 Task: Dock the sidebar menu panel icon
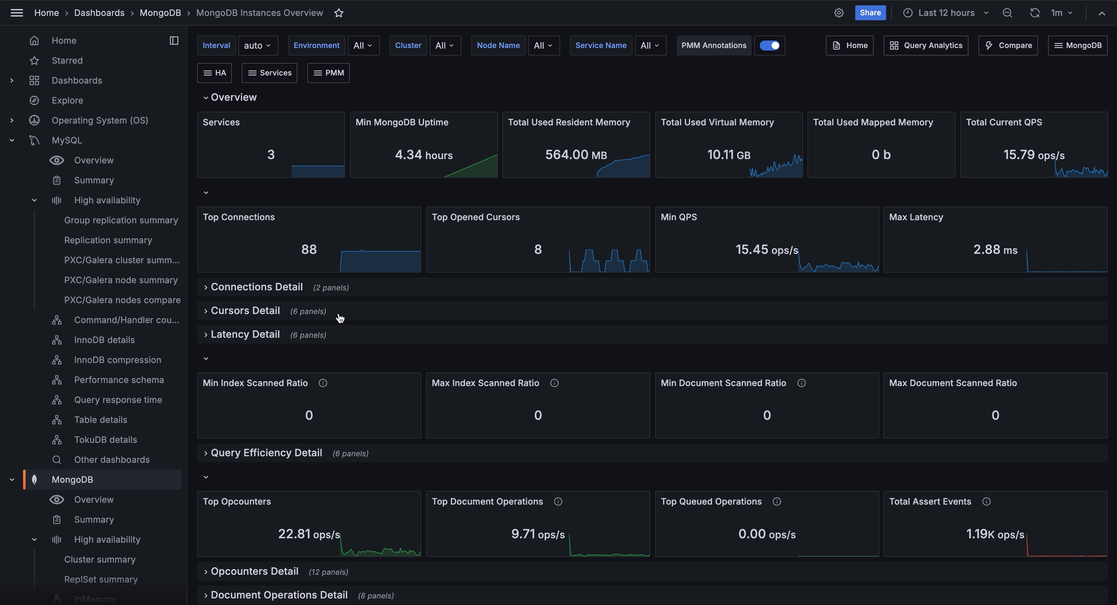coord(174,40)
